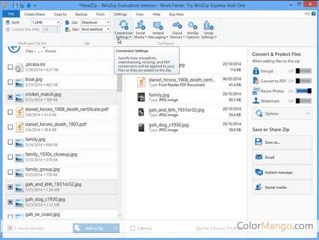Click the boat.jpg image icon
Image resolution: width=319 pixels, height=240 pixels.
[19, 82]
